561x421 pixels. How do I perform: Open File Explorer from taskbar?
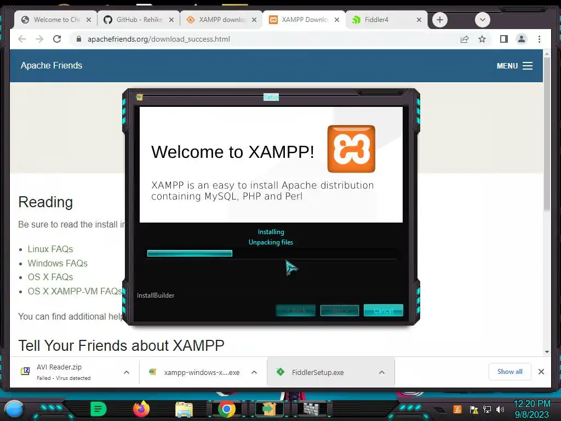184,409
